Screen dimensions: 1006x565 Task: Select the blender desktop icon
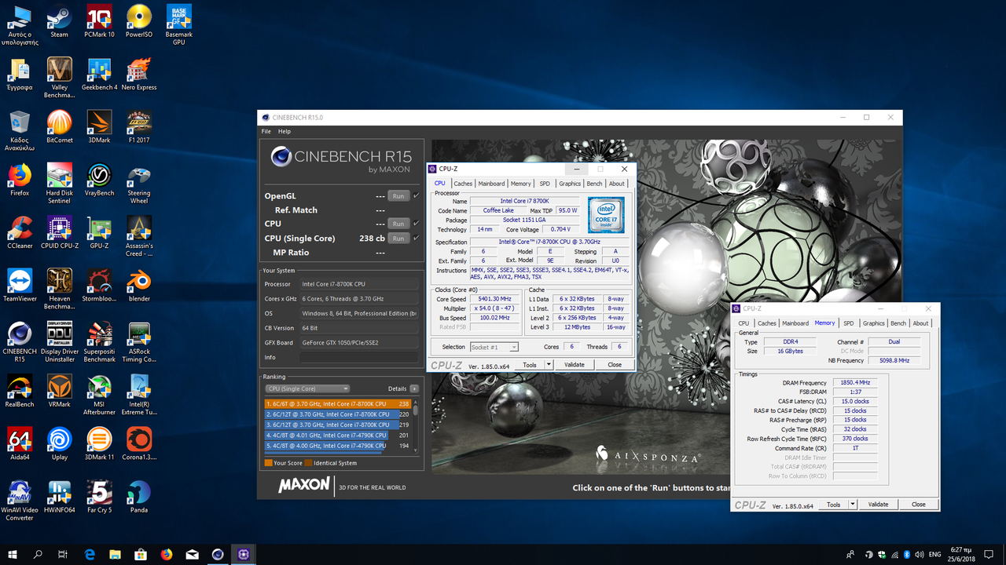[x=139, y=285]
